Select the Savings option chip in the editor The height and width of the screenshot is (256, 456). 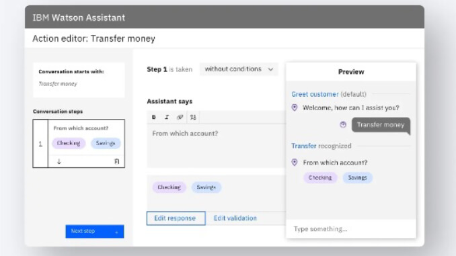pyautogui.click(x=206, y=187)
